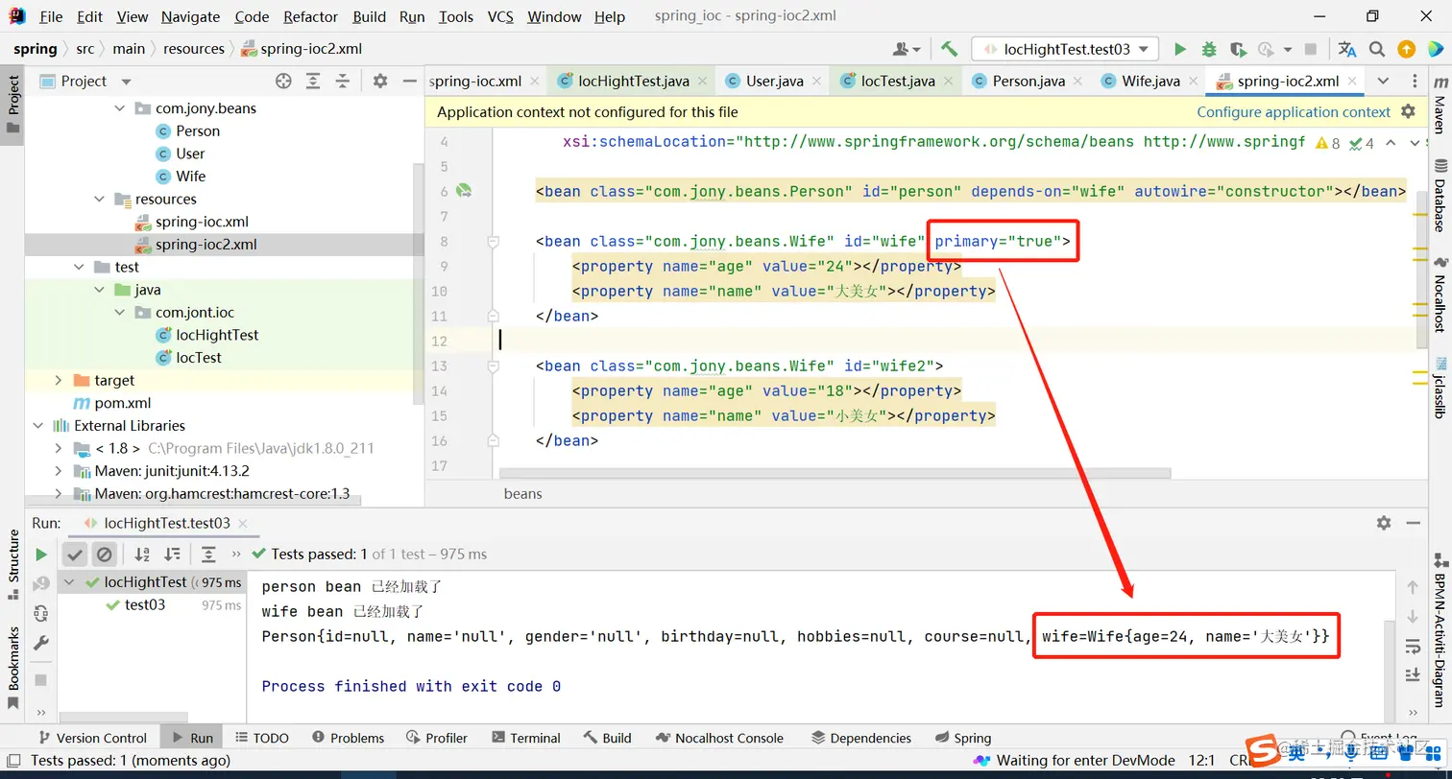Run with coverage from the top toolbar
The height and width of the screenshot is (779, 1452).
pos(1238,49)
